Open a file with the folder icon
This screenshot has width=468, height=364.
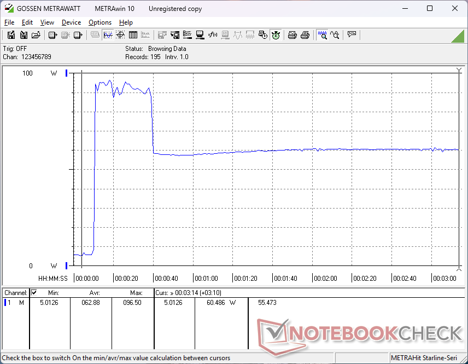click(x=36, y=35)
